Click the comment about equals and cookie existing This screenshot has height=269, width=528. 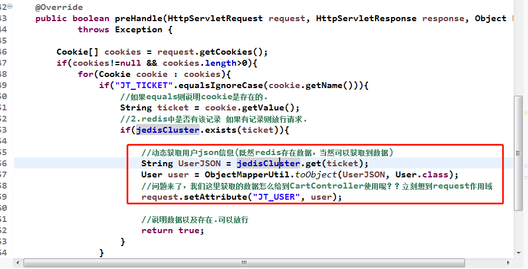click(194, 97)
